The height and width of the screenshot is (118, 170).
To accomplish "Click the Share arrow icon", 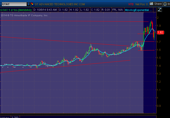I will click(152, 4).
